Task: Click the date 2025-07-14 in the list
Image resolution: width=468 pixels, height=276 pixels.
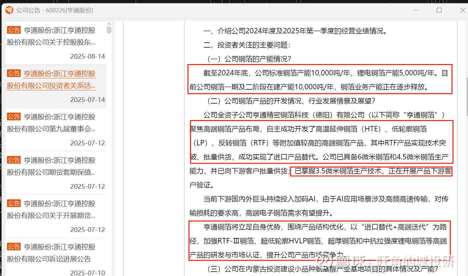Action: 88,100
